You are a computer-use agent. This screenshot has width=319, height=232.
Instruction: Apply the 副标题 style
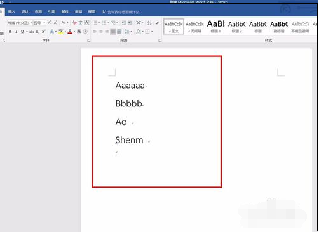pyautogui.click(x=279, y=27)
